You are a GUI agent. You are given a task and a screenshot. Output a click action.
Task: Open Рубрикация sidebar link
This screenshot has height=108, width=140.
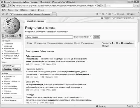[x=9, y=49]
